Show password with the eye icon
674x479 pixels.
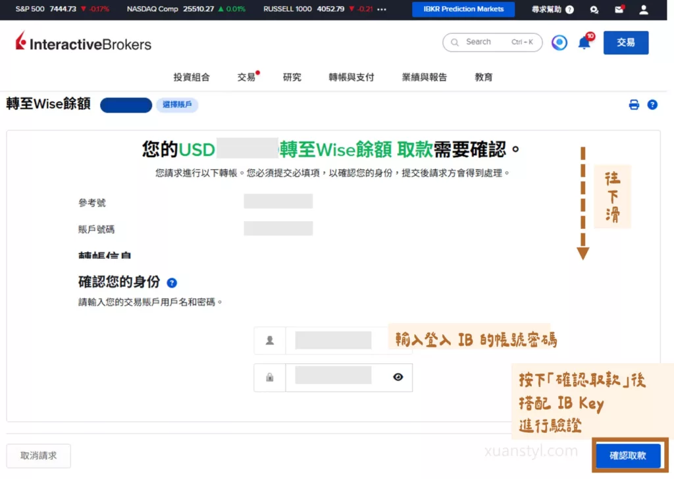pyautogui.click(x=398, y=377)
